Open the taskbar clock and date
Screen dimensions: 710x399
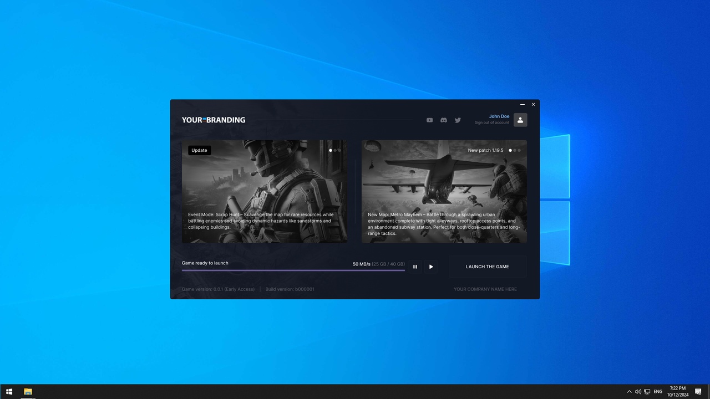pyautogui.click(x=678, y=392)
